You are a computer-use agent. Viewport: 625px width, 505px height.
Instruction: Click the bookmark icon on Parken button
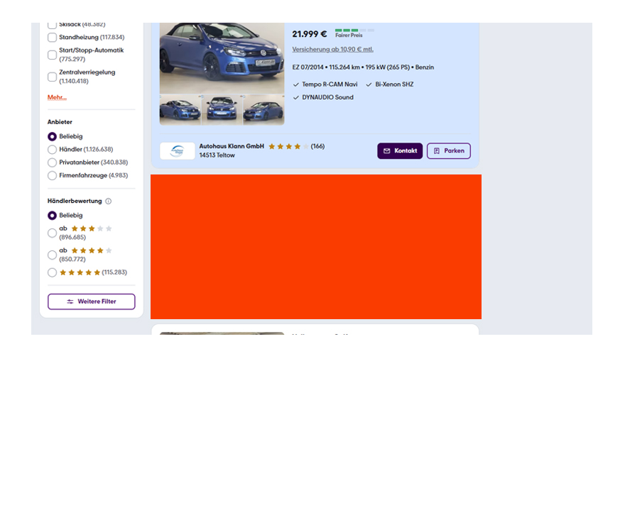click(437, 151)
